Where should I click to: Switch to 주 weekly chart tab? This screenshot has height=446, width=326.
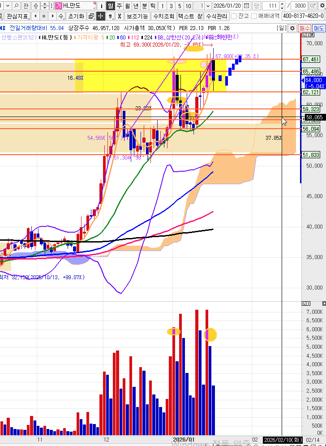tap(119, 6)
